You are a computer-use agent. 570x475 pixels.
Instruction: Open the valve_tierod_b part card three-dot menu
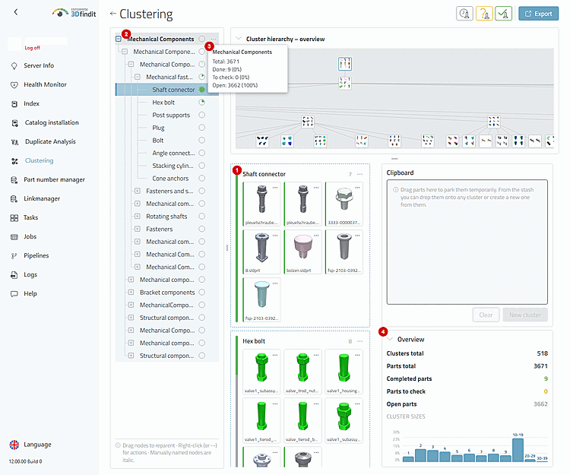316,404
